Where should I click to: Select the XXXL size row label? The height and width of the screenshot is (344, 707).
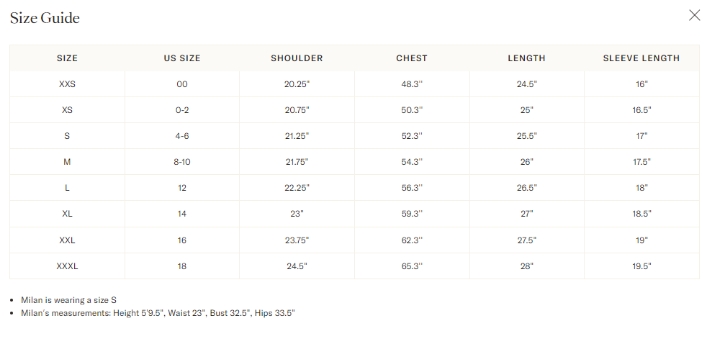pyautogui.click(x=67, y=266)
